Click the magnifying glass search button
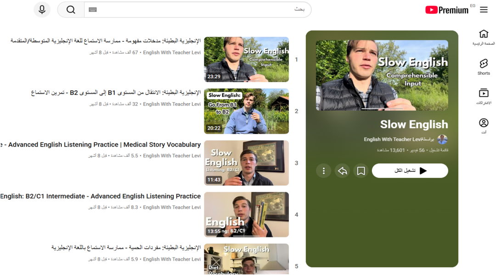496x275 pixels. click(71, 10)
